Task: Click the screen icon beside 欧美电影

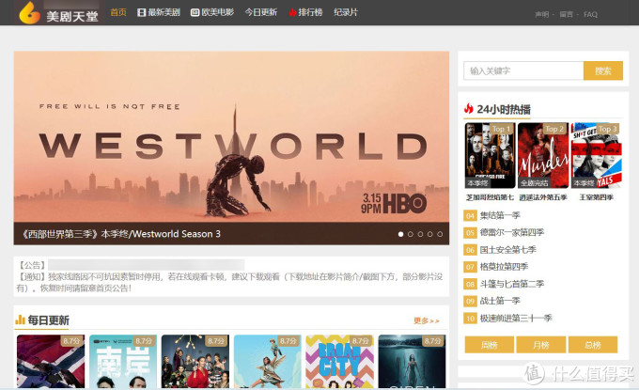Action: coord(195,12)
